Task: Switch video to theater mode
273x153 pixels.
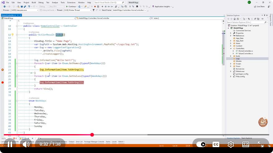Action: click(x=245, y=144)
